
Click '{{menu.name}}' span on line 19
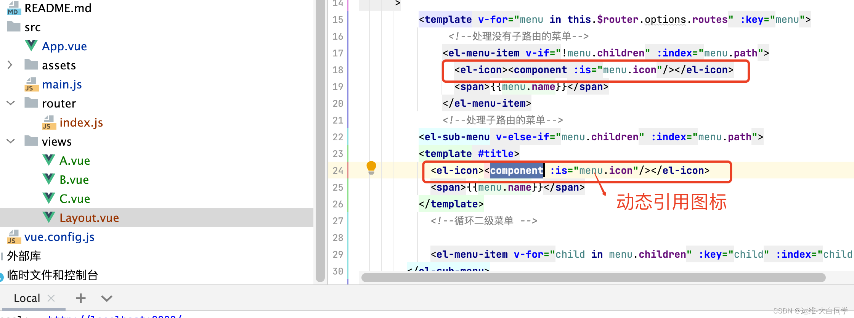tap(529, 87)
